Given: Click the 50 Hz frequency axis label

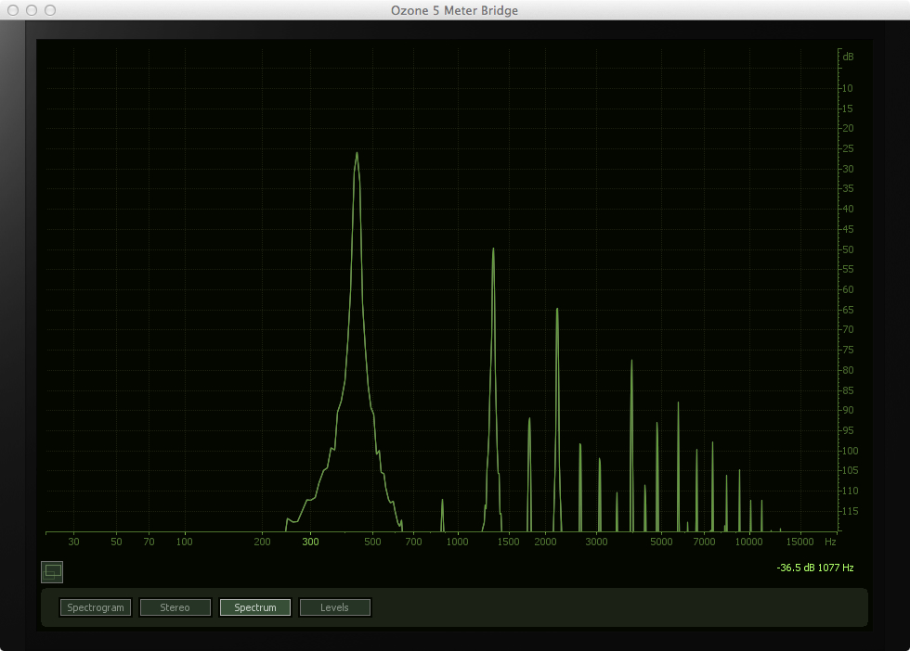Looking at the screenshot, I should 116,542.
